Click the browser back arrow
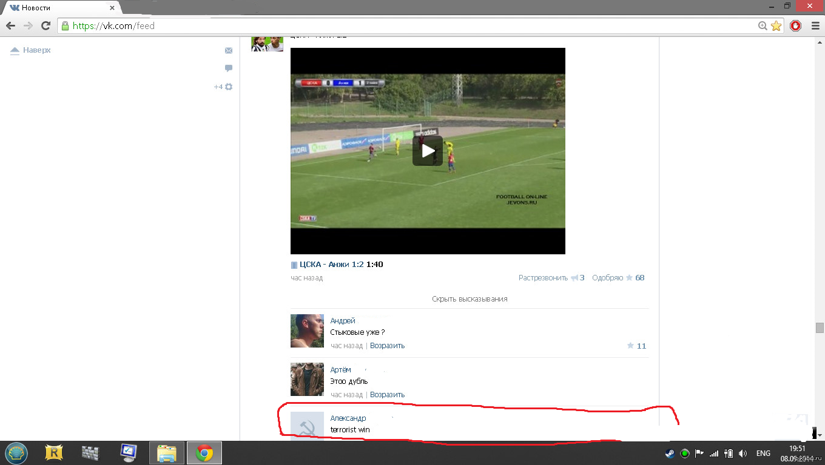 [x=10, y=25]
